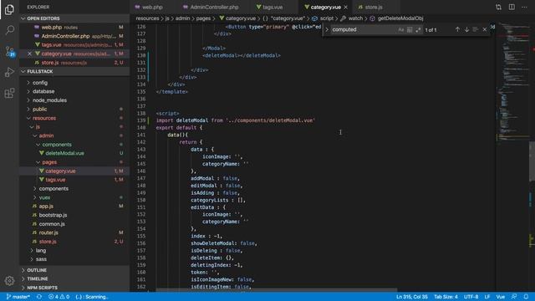This screenshot has width=535, height=301.
Task: Open the notifications bell
Action: [x=526, y=297]
